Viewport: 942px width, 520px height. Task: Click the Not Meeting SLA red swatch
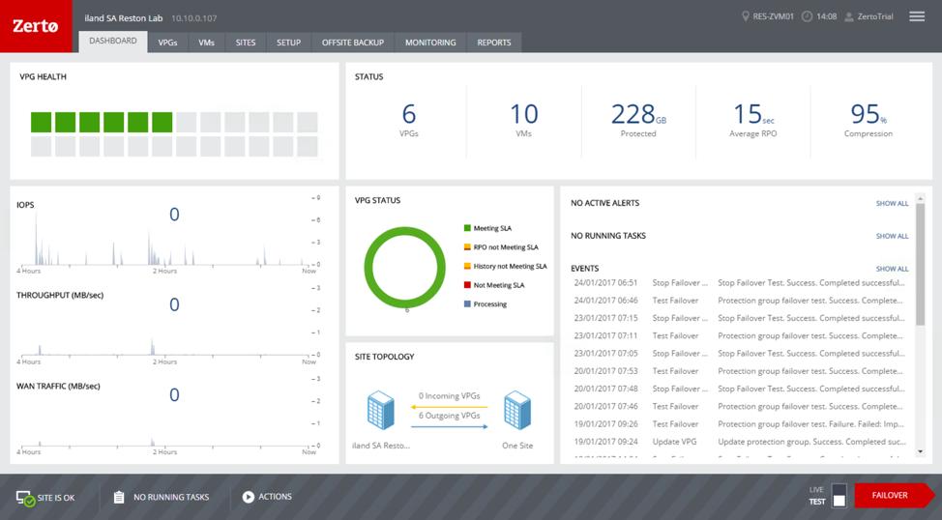tap(467, 285)
